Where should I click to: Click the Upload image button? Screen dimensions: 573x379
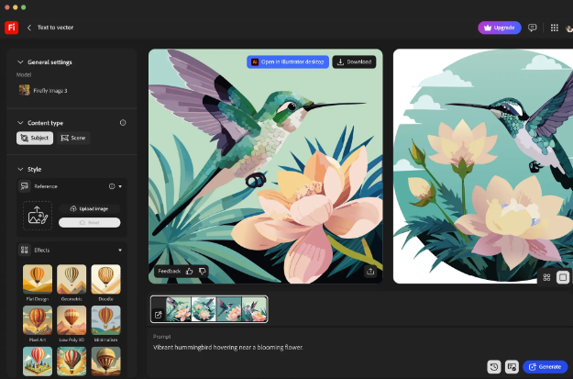pyautogui.click(x=90, y=209)
